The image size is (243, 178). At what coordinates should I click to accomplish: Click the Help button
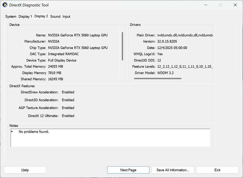(25, 170)
